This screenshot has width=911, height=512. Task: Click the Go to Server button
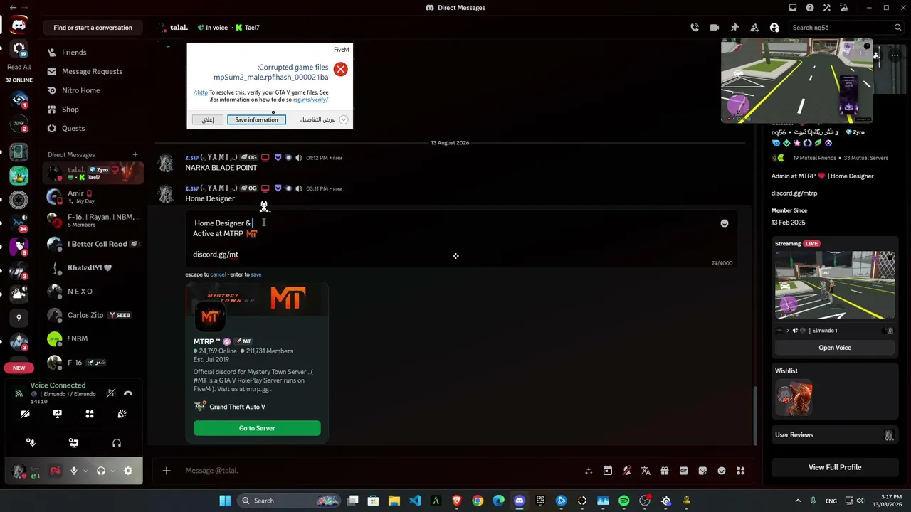[257, 428]
